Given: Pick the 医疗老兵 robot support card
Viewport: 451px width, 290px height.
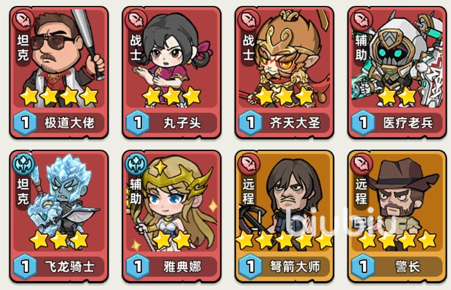Looking at the screenshot, I should (397, 72).
